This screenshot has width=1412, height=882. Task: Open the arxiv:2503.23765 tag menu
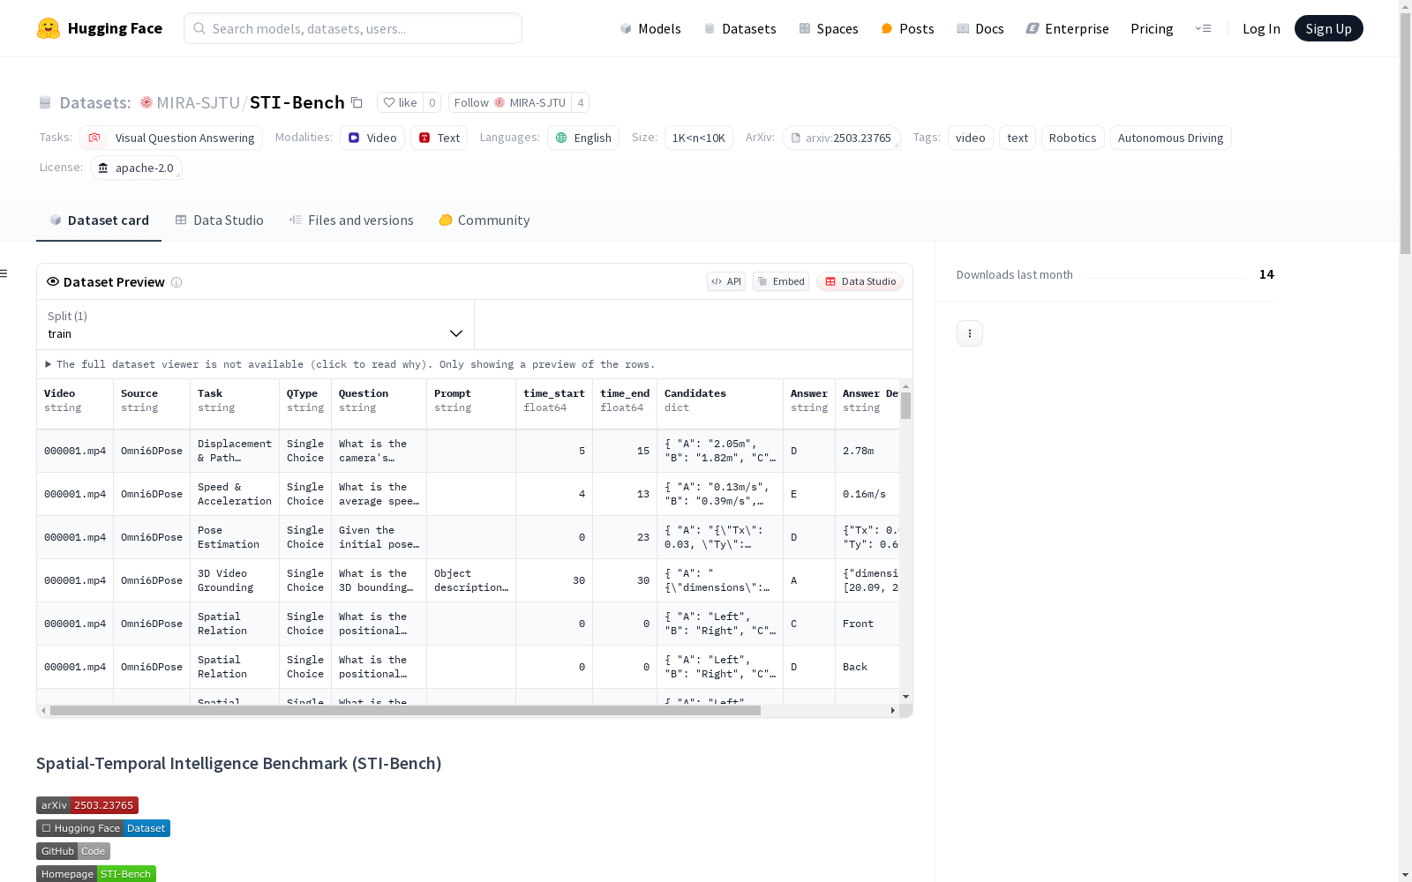coord(841,138)
